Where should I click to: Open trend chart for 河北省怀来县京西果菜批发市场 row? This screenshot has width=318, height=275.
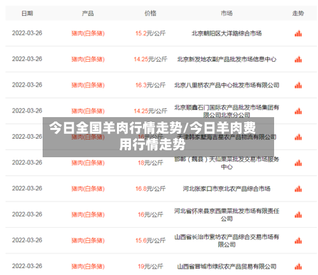tap(298, 215)
